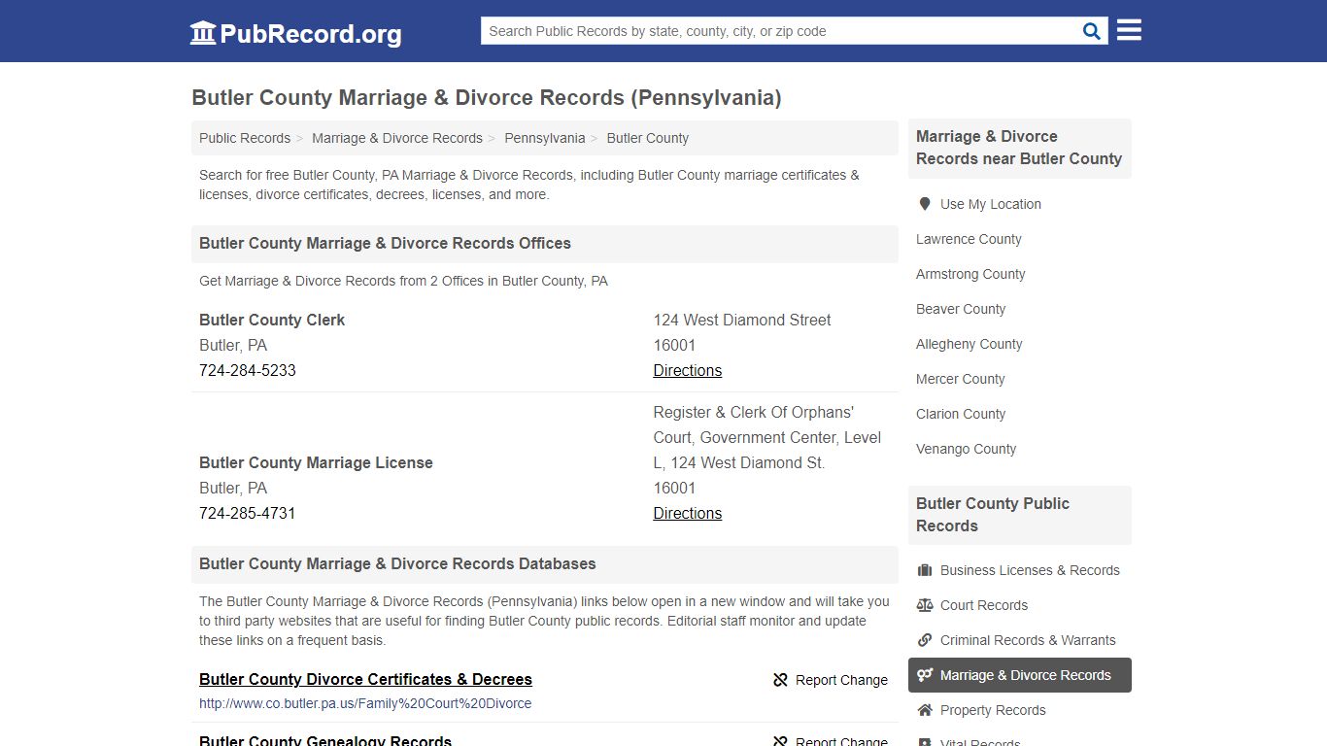The image size is (1327, 746).
Task: Open the Butler County Clerk office listing
Action: pyautogui.click(x=272, y=320)
